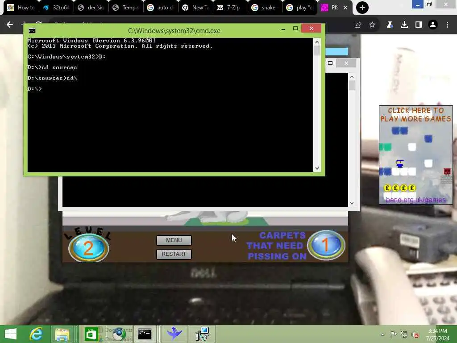Switch to the Temp browser tab

(126, 8)
